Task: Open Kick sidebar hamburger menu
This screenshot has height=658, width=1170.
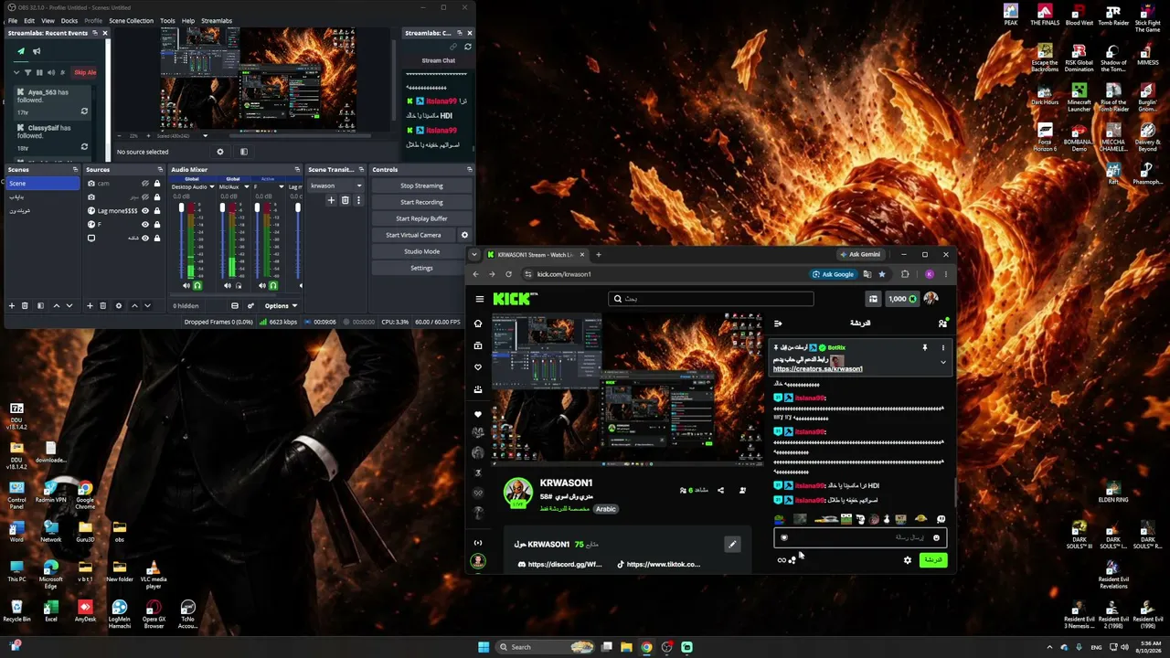Action: (x=480, y=299)
